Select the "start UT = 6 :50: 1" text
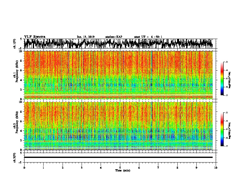Image resolution: width=243 pixels, height=188 pixels. point(148,37)
